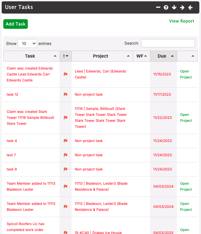Click 'Non-project task' in task 4 row
The width and height of the screenshot is (201, 234).
pos(89,141)
